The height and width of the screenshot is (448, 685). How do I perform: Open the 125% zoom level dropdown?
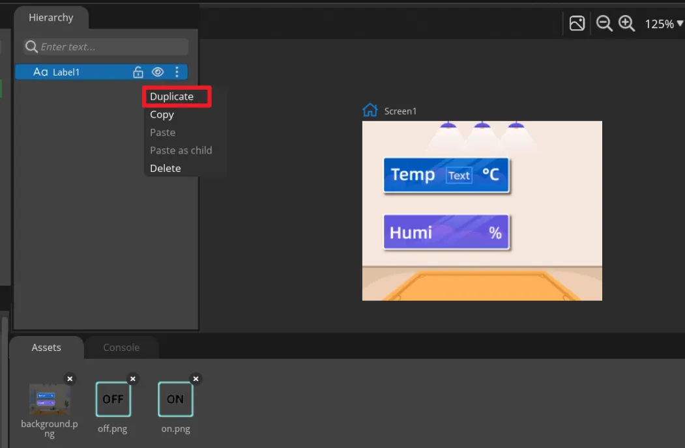pyautogui.click(x=663, y=24)
